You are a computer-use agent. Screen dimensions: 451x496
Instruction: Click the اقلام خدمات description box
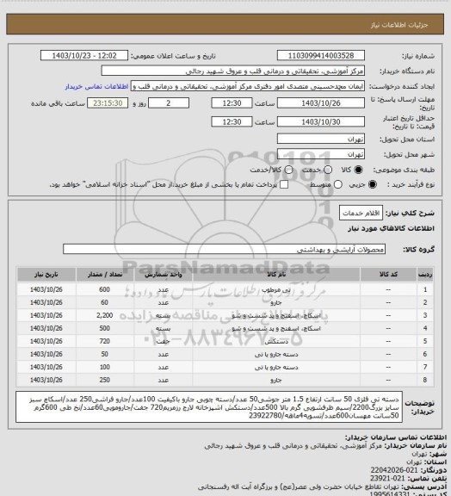pyautogui.click(x=361, y=213)
